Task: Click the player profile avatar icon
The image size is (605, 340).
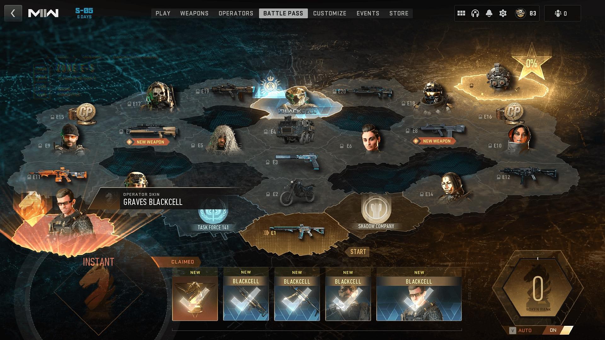Action: [521, 13]
